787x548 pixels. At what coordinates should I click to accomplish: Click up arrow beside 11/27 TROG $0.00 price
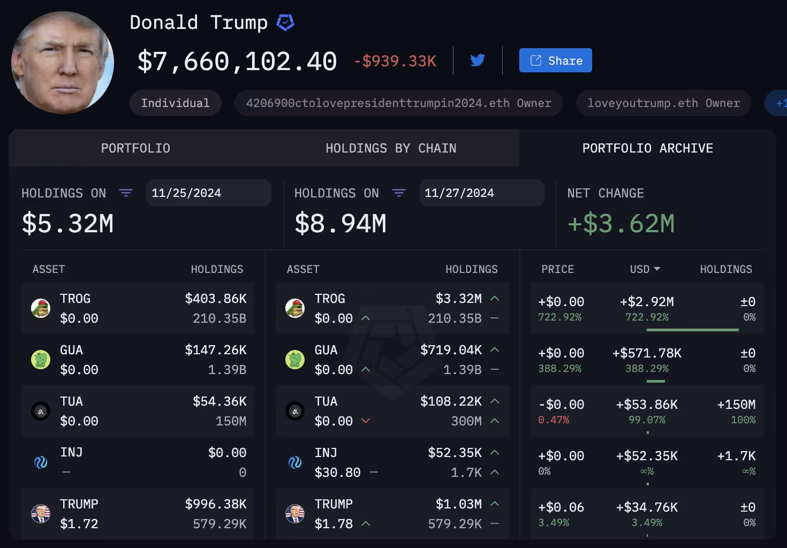(366, 318)
